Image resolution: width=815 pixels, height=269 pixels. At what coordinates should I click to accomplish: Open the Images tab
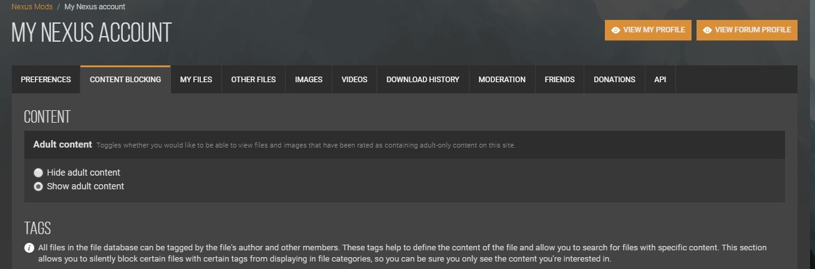point(309,80)
